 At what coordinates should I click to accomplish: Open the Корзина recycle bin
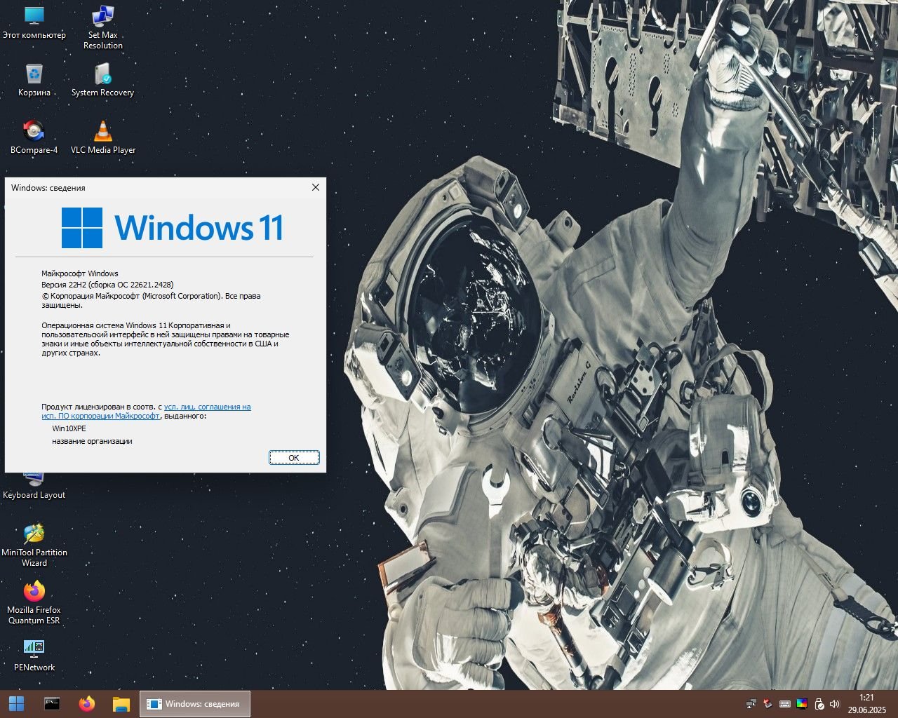point(34,74)
